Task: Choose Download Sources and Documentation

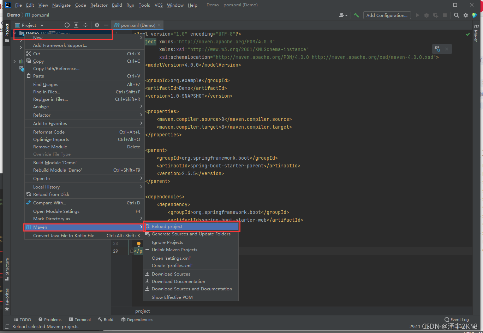Action: (191, 289)
